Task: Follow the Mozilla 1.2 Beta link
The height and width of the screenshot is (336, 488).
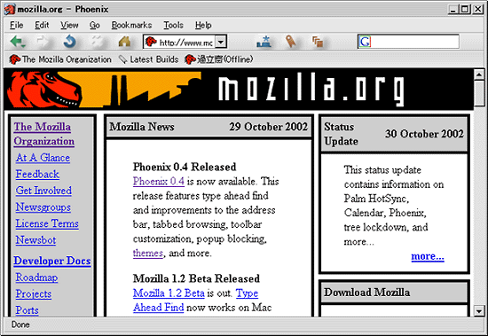Action: [x=169, y=293]
